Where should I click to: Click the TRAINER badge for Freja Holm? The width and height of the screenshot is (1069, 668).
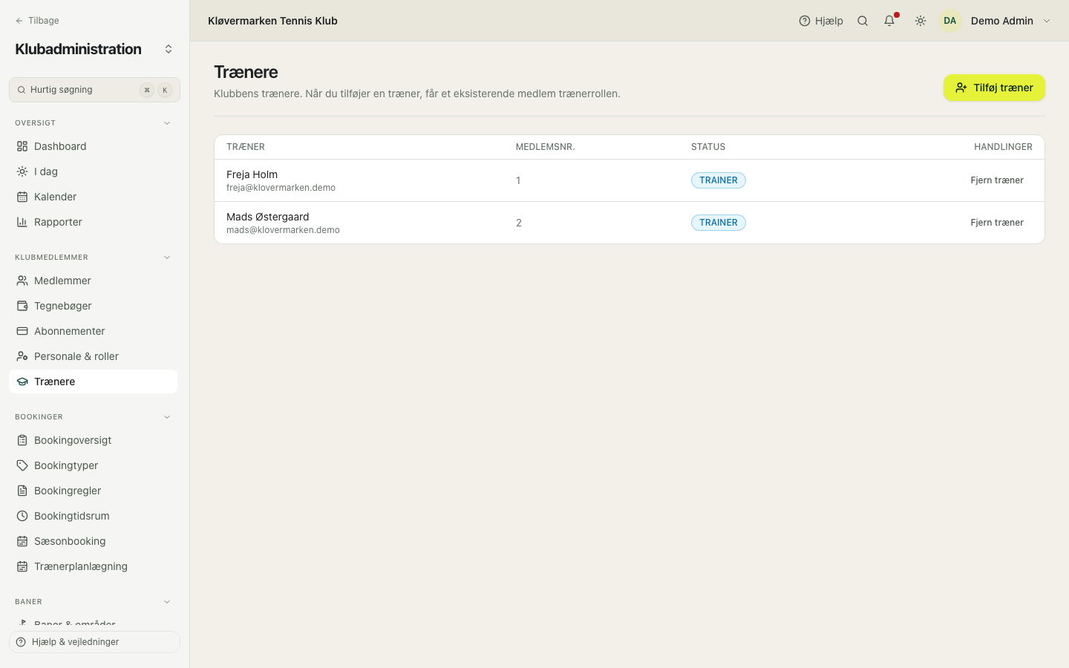click(x=719, y=180)
